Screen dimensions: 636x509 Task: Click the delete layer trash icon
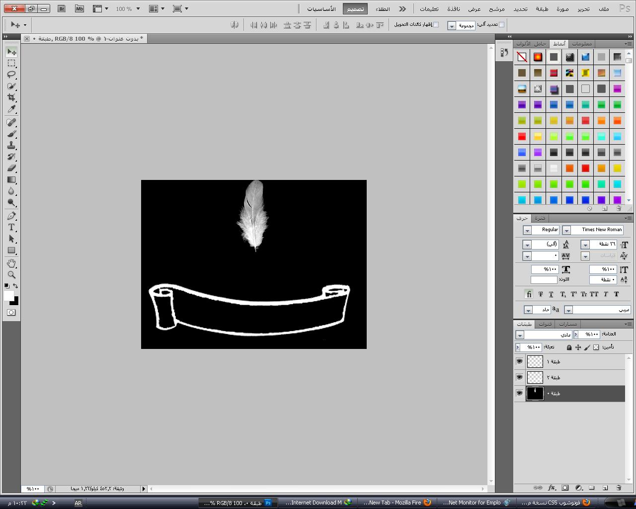[619, 488]
